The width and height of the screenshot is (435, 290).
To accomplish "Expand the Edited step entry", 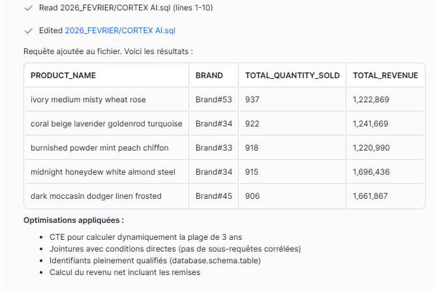I will pyautogui.click(x=51, y=31).
